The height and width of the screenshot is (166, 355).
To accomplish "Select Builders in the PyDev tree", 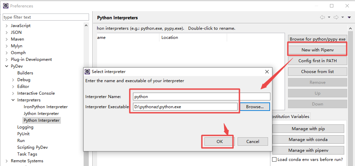I will pyautogui.click(x=25, y=73).
